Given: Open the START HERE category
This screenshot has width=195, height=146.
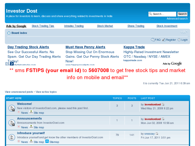Looking at the screenshot, I should tap(14, 98).
